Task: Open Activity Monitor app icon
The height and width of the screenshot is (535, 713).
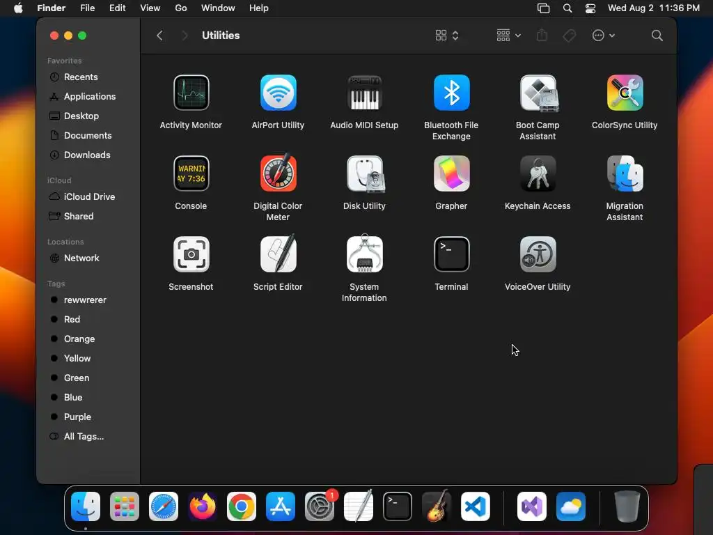Action: [191, 93]
